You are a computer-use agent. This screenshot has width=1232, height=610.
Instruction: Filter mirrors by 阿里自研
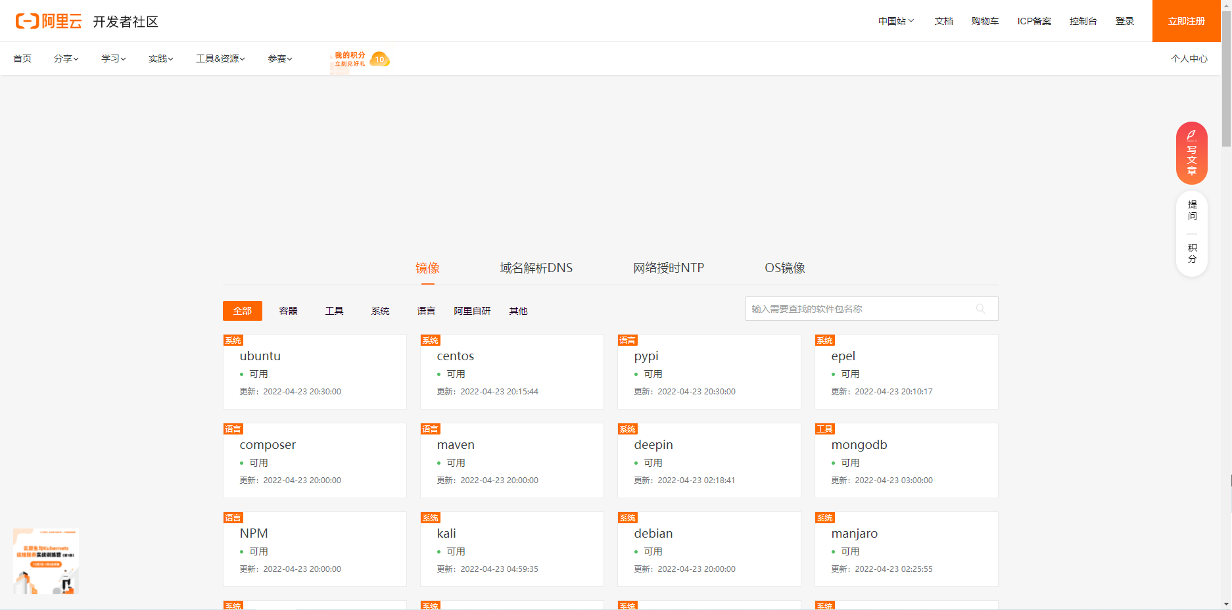coord(472,311)
